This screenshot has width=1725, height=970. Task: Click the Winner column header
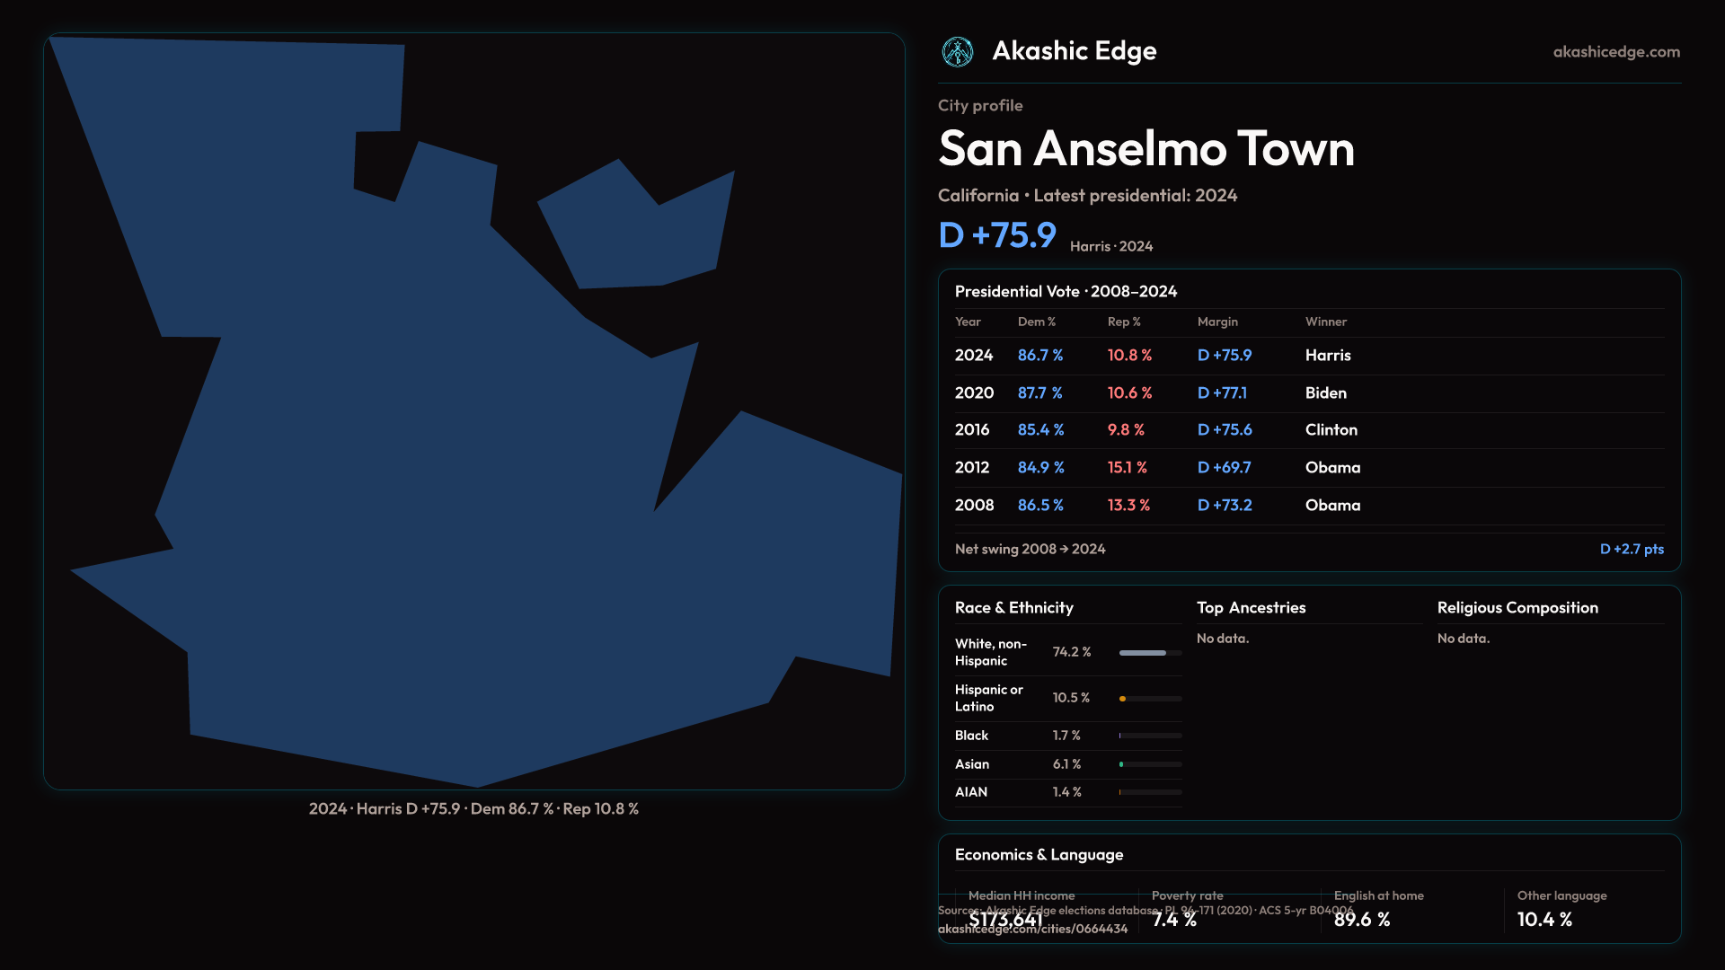(x=1325, y=322)
